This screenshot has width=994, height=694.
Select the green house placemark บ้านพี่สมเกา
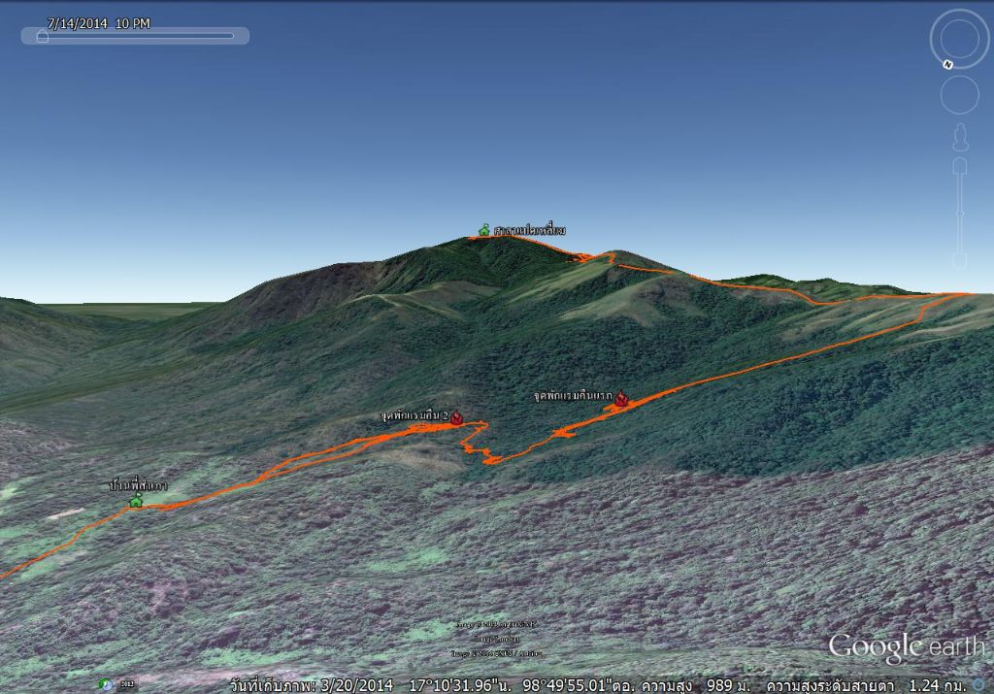click(x=136, y=500)
